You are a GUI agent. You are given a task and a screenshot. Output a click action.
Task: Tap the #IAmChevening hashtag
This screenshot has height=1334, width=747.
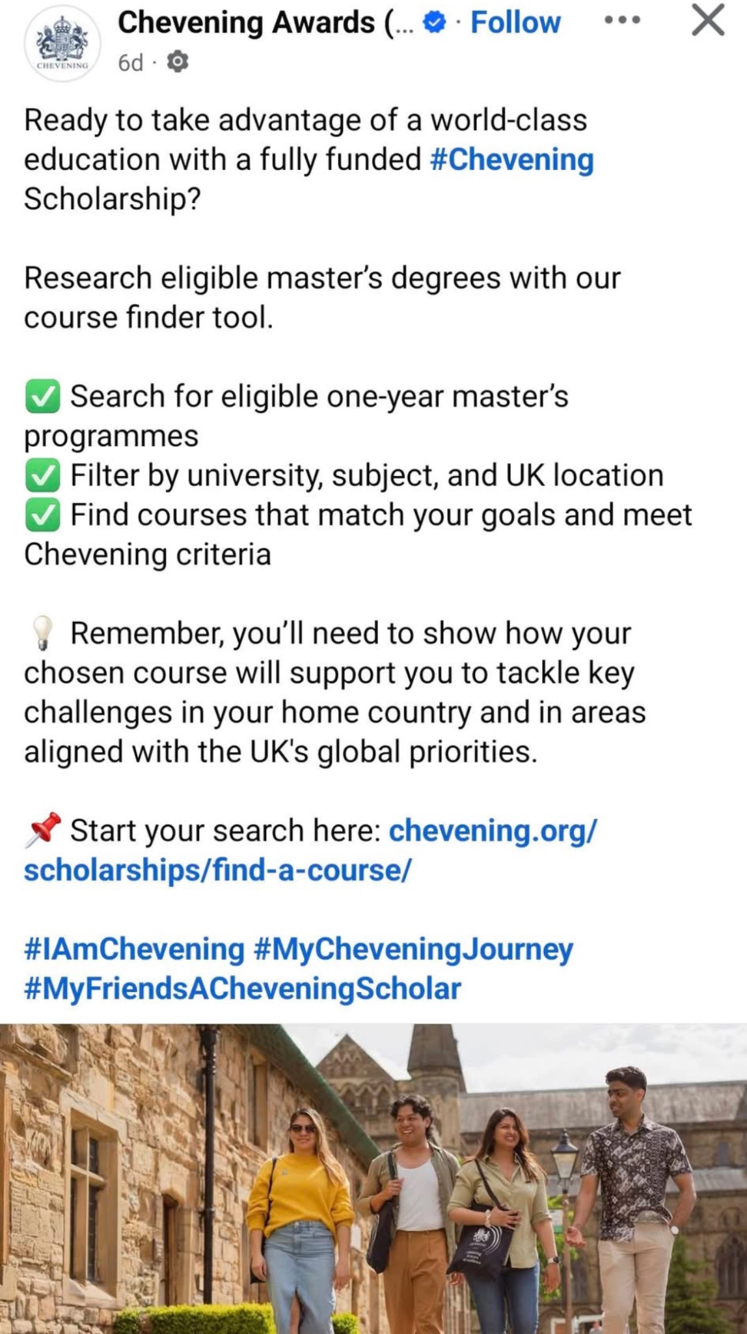[134, 950]
